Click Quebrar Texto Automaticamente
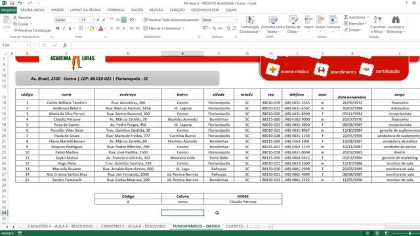The height and width of the screenshot is (236, 420). 171,20
